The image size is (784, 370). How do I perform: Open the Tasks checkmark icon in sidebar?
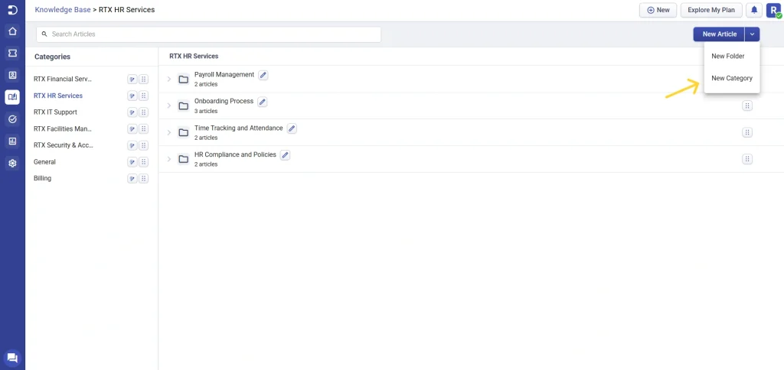tap(12, 118)
